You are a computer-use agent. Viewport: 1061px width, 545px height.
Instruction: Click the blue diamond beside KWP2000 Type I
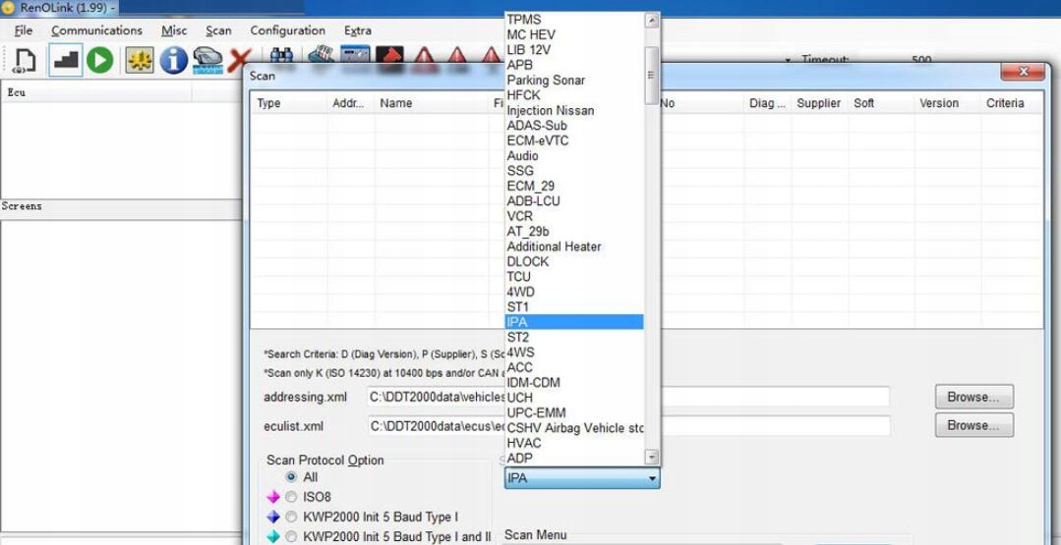tap(273, 518)
